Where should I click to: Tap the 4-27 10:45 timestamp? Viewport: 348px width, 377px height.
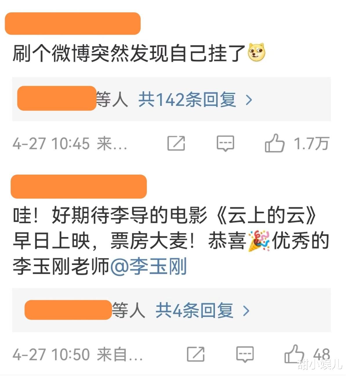tap(51, 144)
